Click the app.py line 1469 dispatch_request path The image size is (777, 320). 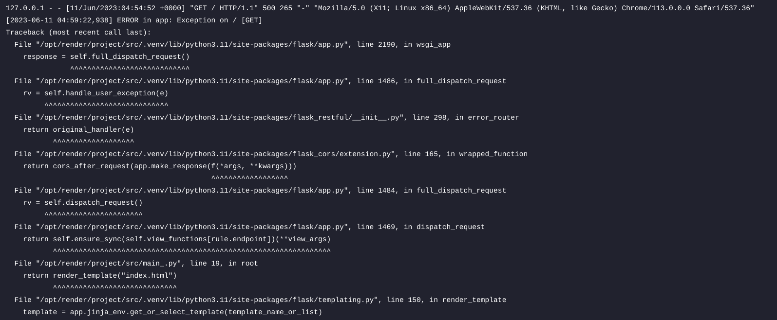(249, 227)
